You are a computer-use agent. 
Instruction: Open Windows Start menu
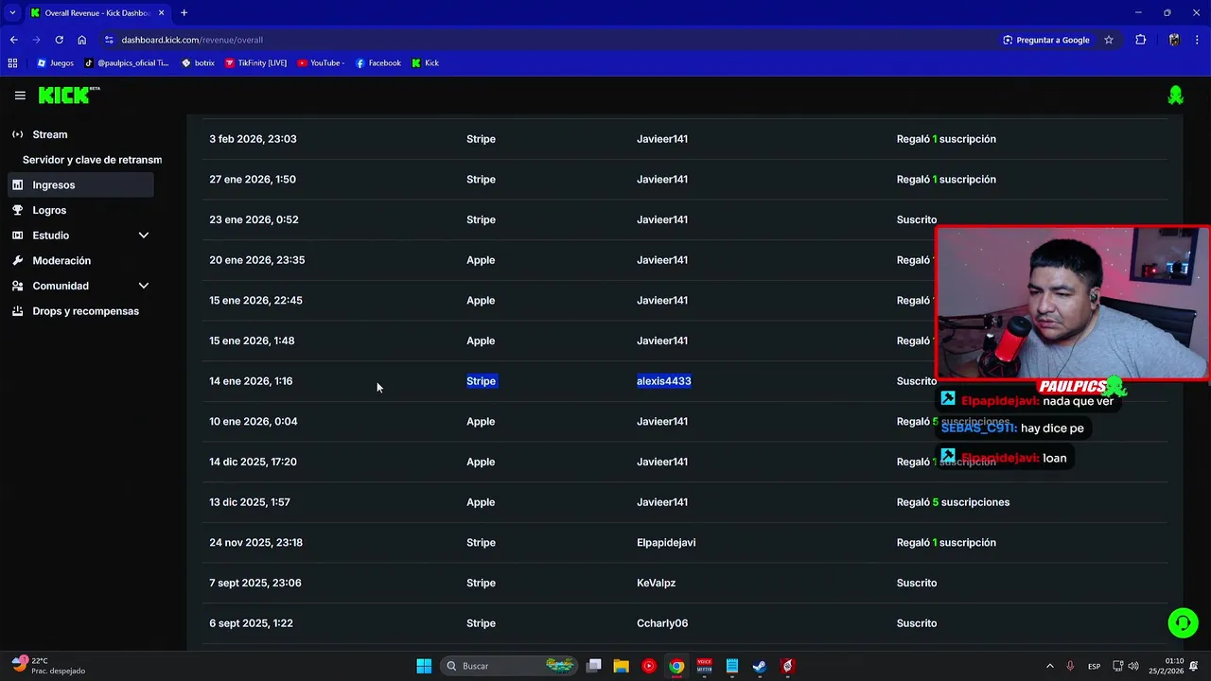click(424, 666)
